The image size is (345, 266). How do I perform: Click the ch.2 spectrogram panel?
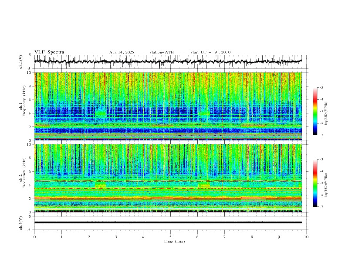[168, 178]
